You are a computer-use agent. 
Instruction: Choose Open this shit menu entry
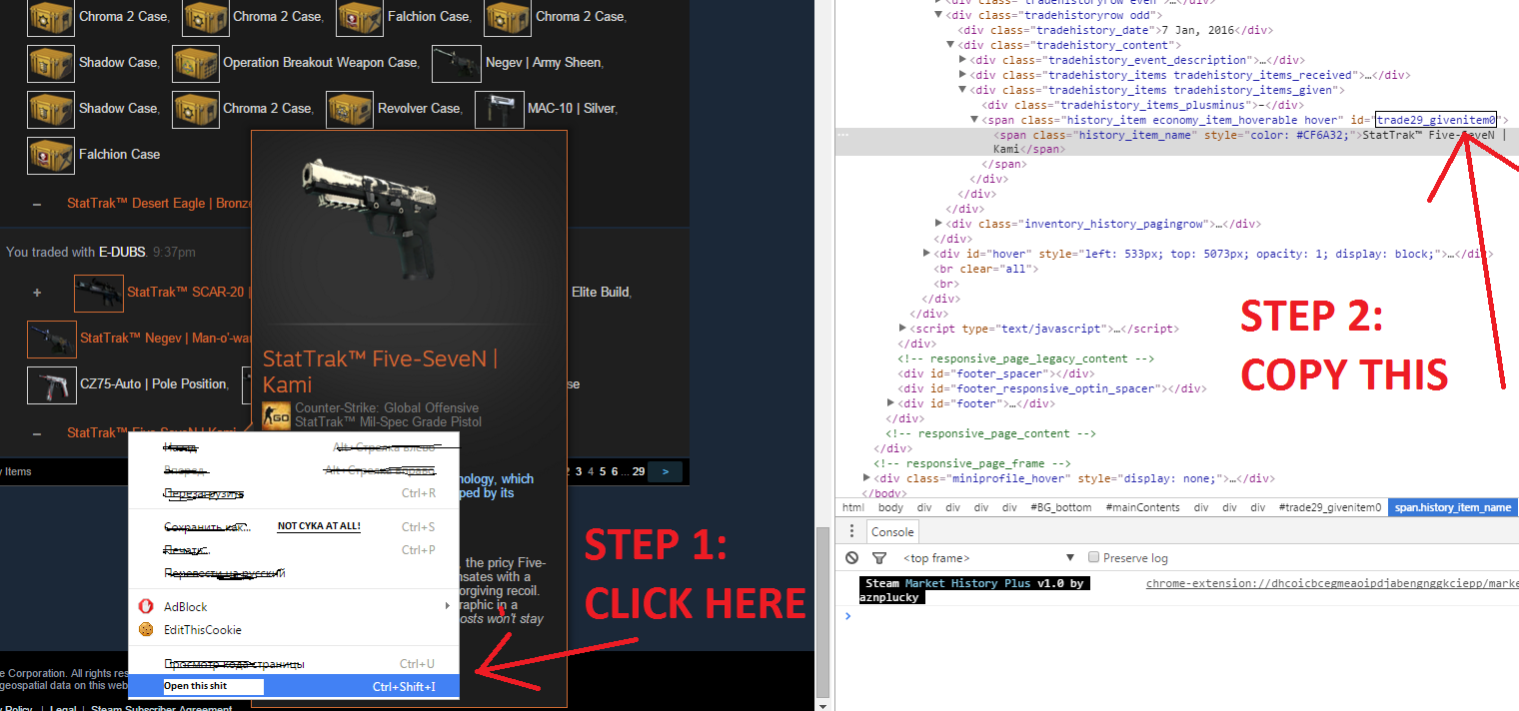295,686
